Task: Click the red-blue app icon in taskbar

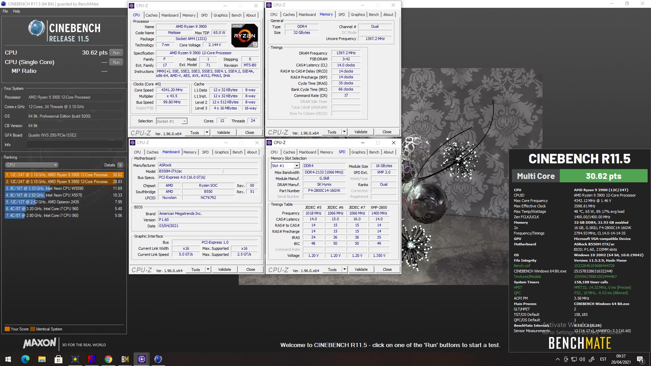Action: pyautogui.click(x=92, y=359)
